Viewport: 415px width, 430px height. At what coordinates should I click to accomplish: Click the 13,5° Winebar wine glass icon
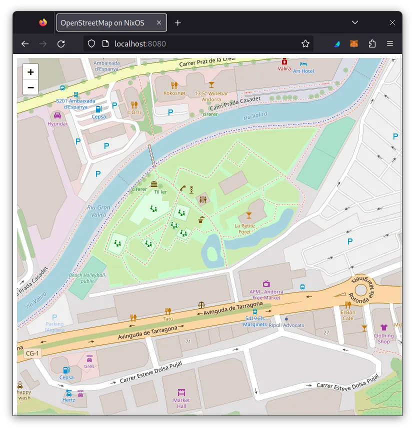tap(210, 84)
